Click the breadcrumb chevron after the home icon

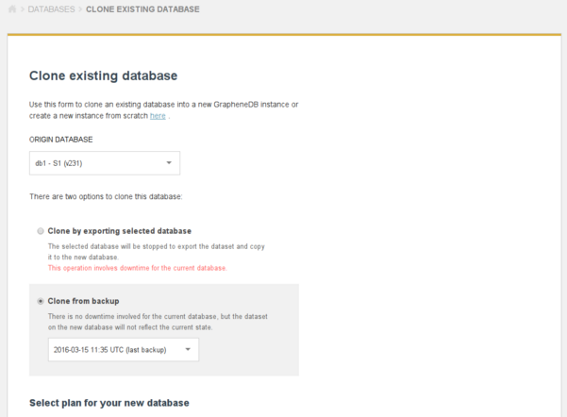point(22,9)
